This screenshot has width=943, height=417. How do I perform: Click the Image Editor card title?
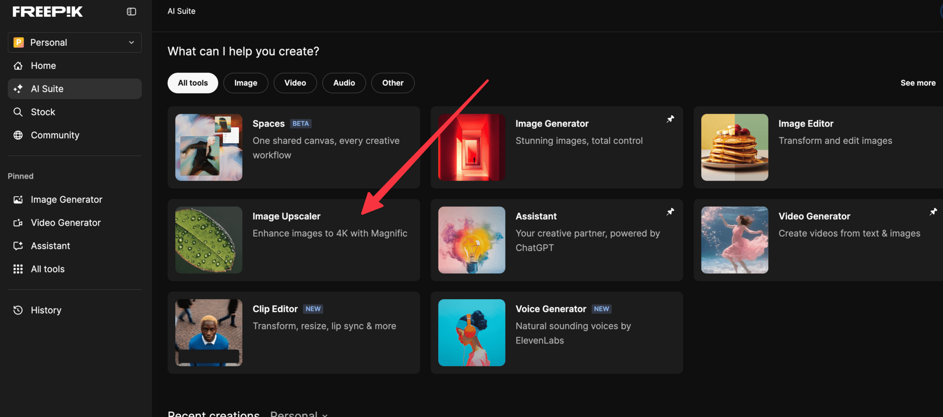806,124
